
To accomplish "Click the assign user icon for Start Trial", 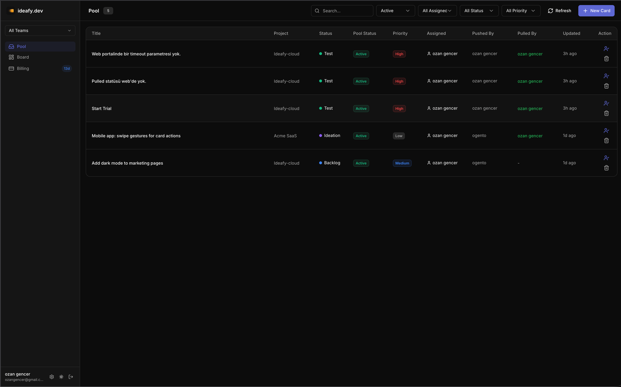I will tap(606, 103).
